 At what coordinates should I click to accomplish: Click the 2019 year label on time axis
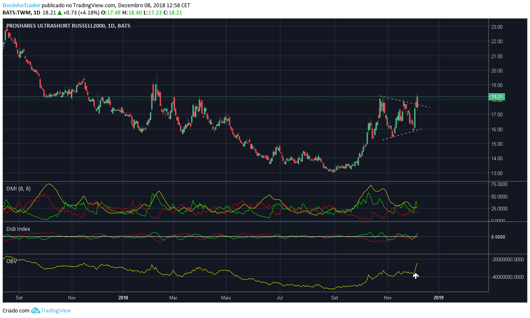point(439,298)
